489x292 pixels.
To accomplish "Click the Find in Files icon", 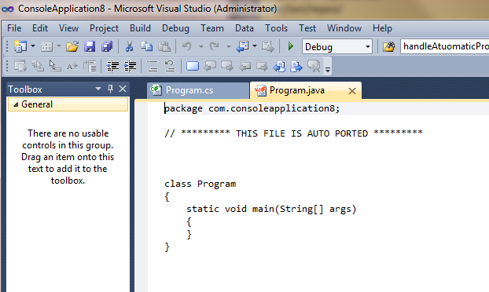I will pos(389,46).
